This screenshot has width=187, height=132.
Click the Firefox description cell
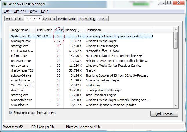(90, 70)
